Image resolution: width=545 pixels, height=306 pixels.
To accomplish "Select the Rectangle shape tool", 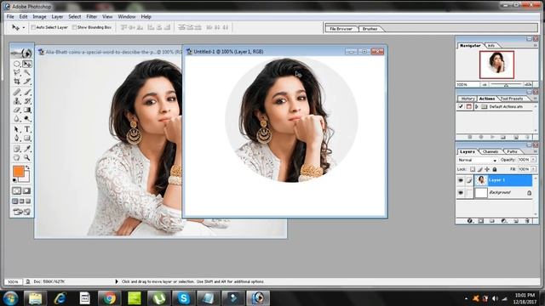I will 27,139.
